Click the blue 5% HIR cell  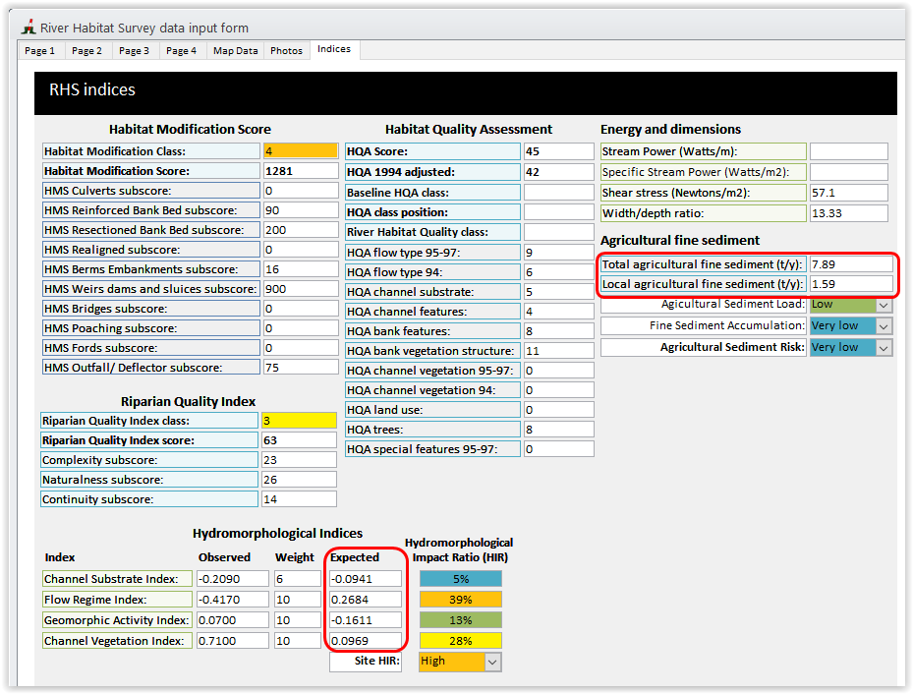461,579
